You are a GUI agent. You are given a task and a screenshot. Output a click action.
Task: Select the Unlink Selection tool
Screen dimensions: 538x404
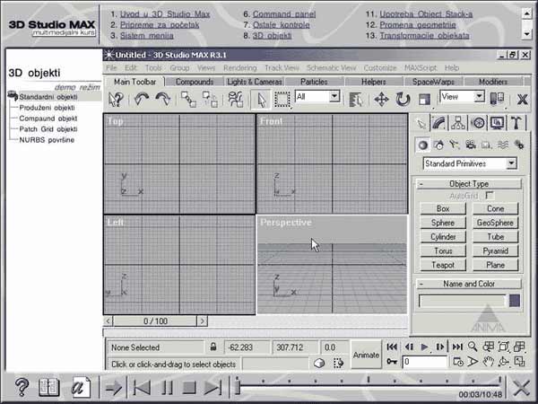pos(210,100)
